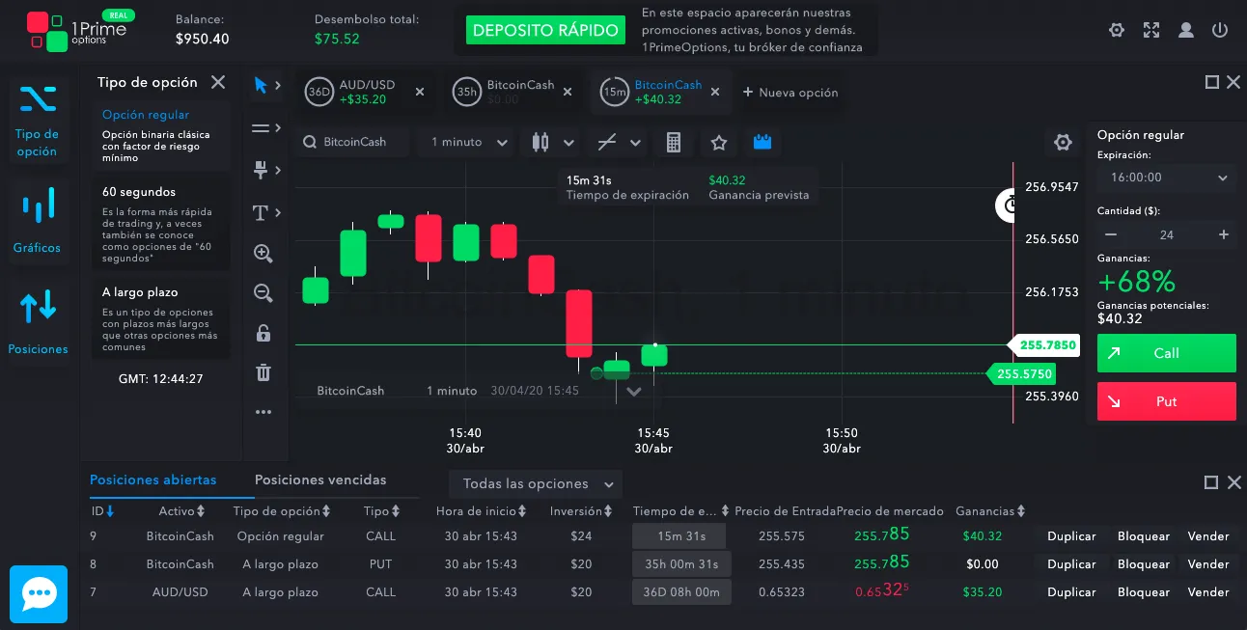Click Bloquear for AUD/USD position 7
This screenshot has height=630, width=1247.
(1144, 592)
